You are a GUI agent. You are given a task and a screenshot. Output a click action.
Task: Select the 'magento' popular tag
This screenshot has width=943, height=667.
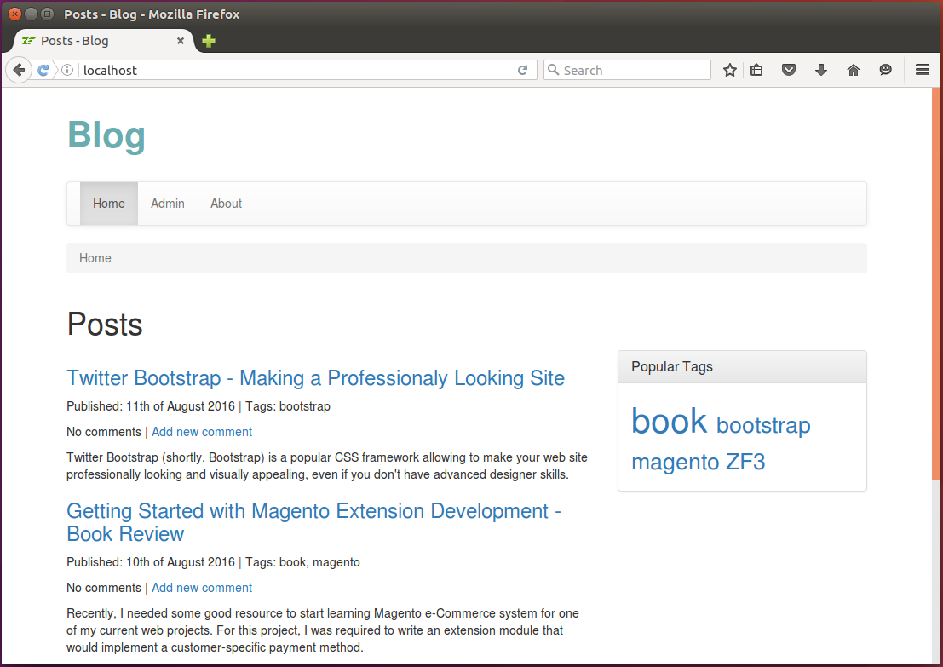(675, 462)
